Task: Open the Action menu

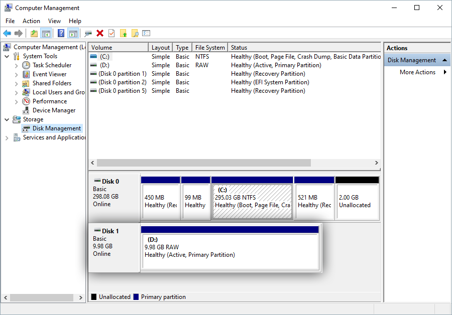Action: pos(31,21)
